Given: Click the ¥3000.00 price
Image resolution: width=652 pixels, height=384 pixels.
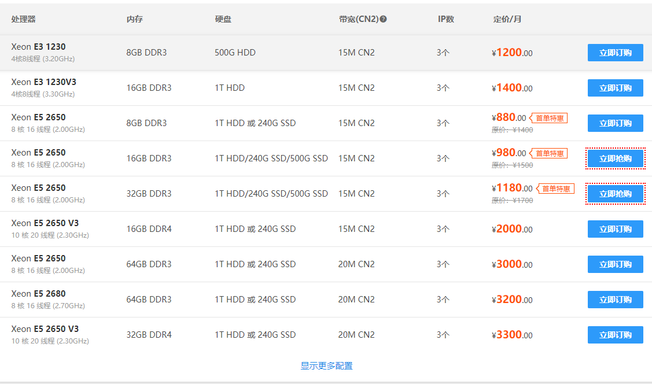Looking at the screenshot, I should 512,265.
